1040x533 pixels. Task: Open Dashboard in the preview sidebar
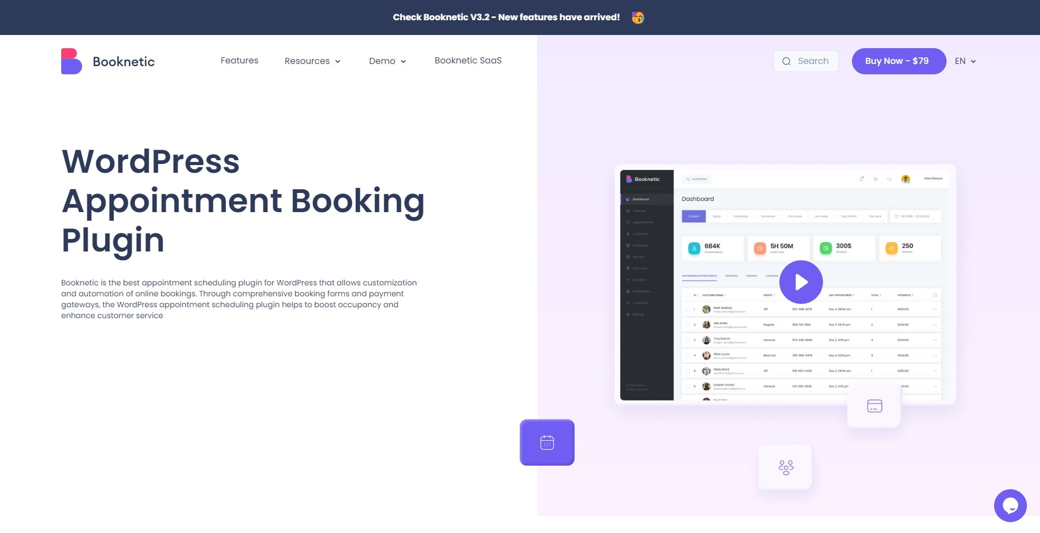pos(647,199)
